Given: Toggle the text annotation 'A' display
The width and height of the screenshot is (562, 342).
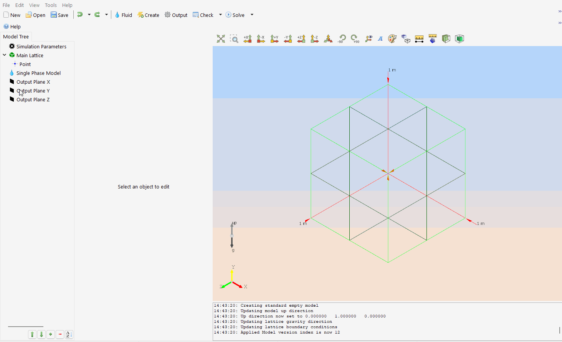Looking at the screenshot, I should [x=380, y=39].
